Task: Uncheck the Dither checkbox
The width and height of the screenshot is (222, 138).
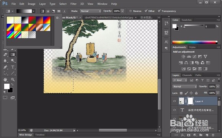Action: [146, 11]
